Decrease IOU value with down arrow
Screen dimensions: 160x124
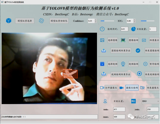pyautogui.click(x=135, y=22)
